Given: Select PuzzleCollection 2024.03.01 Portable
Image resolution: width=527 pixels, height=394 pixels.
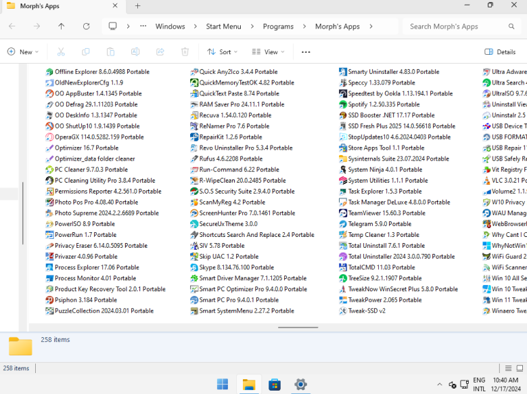Looking at the screenshot, I should [99, 311].
